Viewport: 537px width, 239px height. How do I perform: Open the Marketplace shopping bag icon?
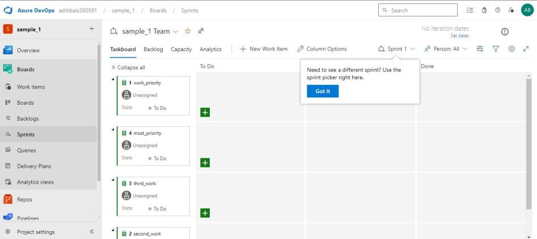484,10
